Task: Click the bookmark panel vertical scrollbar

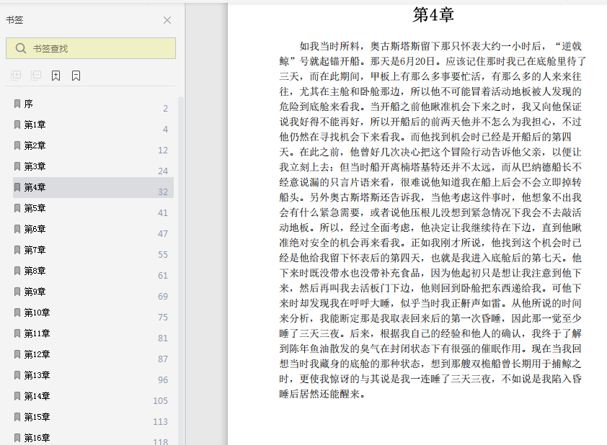Action: (180, 271)
